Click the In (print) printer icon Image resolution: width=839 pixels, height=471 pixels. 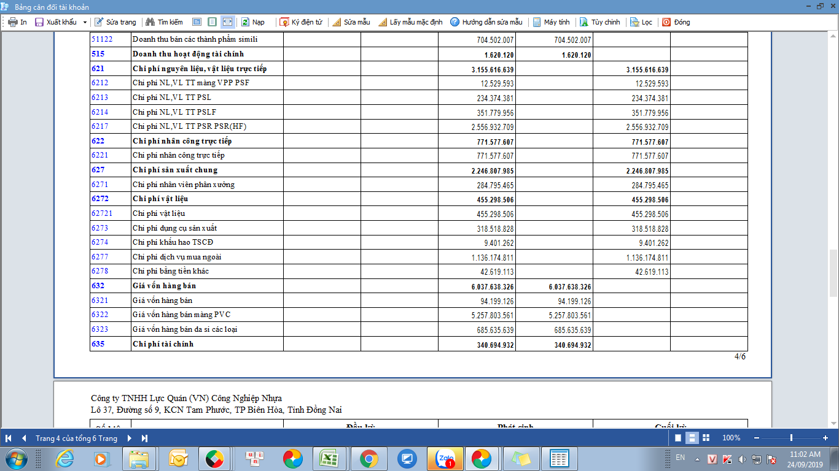pos(13,22)
